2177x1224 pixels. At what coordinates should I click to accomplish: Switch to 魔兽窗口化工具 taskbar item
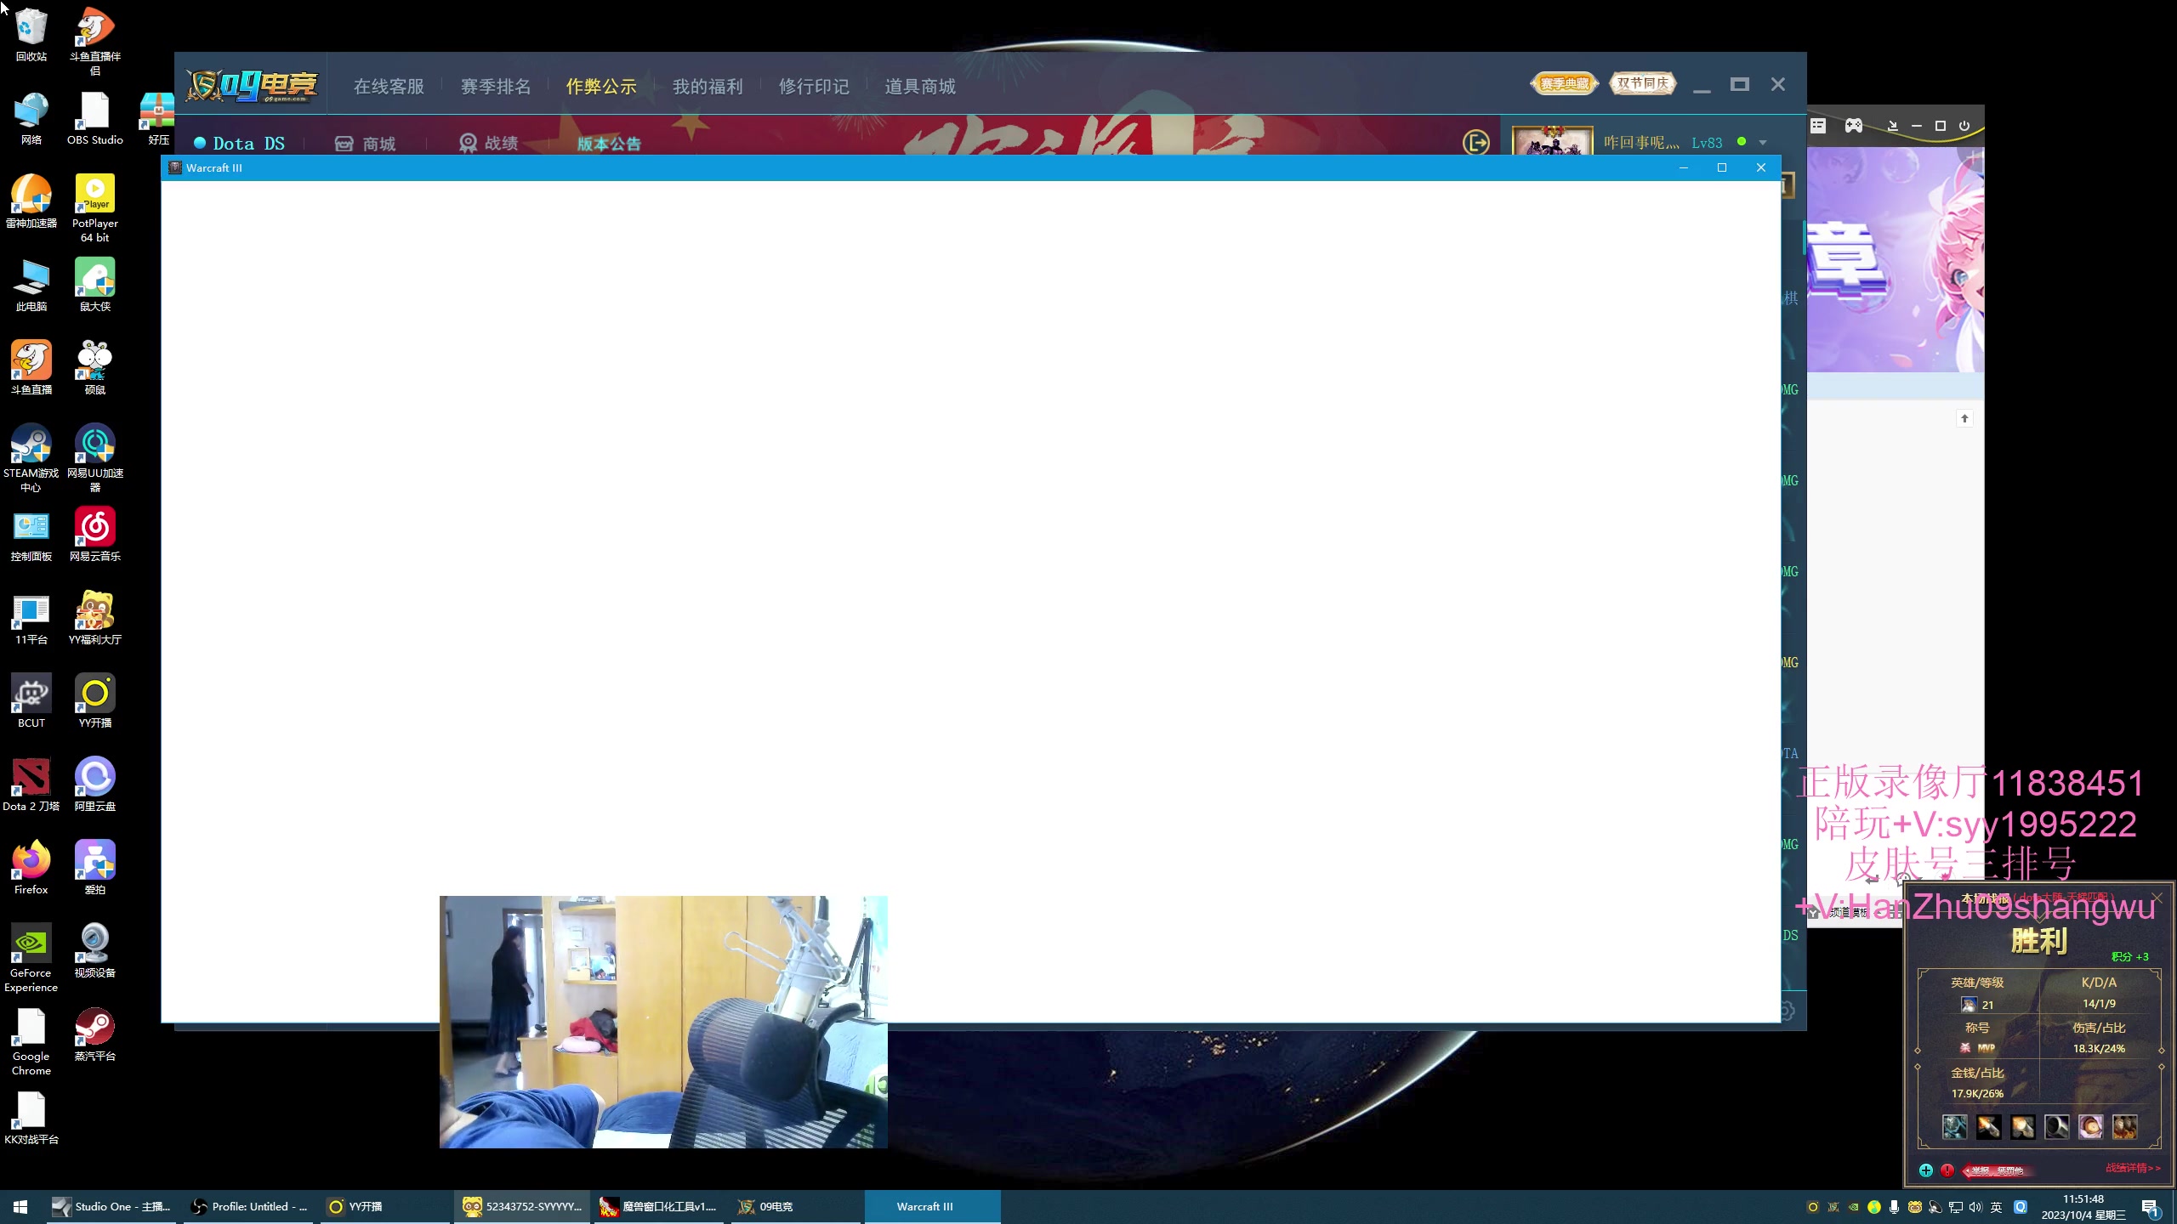[657, 1206]
